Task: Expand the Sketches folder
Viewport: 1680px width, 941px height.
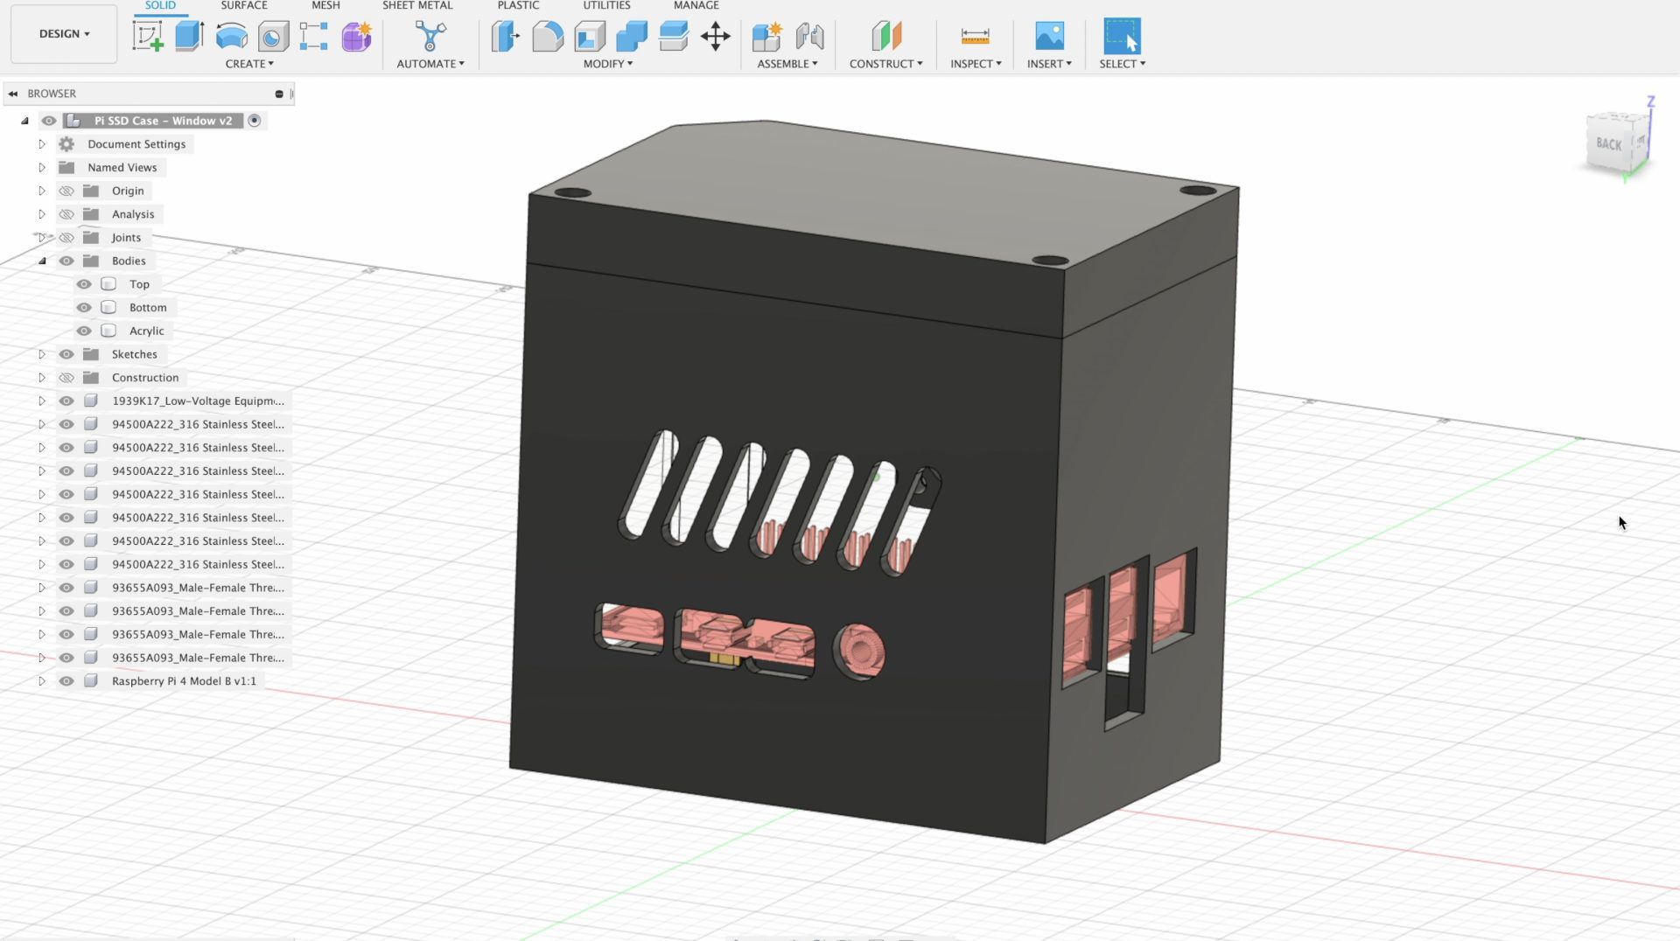Action: tap(41, 354)
